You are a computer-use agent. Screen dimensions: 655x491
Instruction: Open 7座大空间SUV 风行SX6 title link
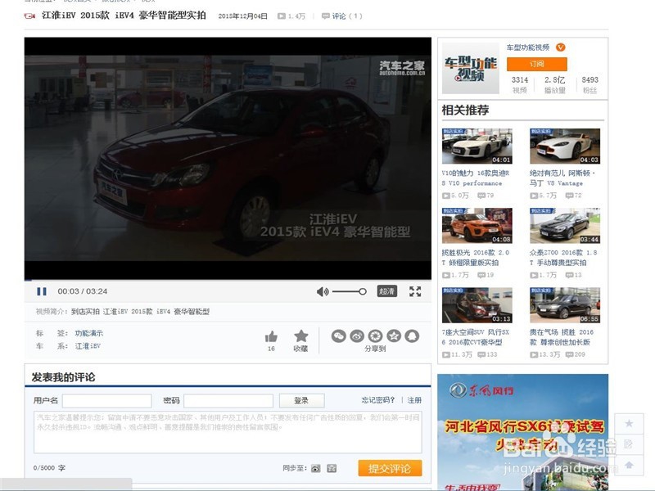tap(476, 337)
